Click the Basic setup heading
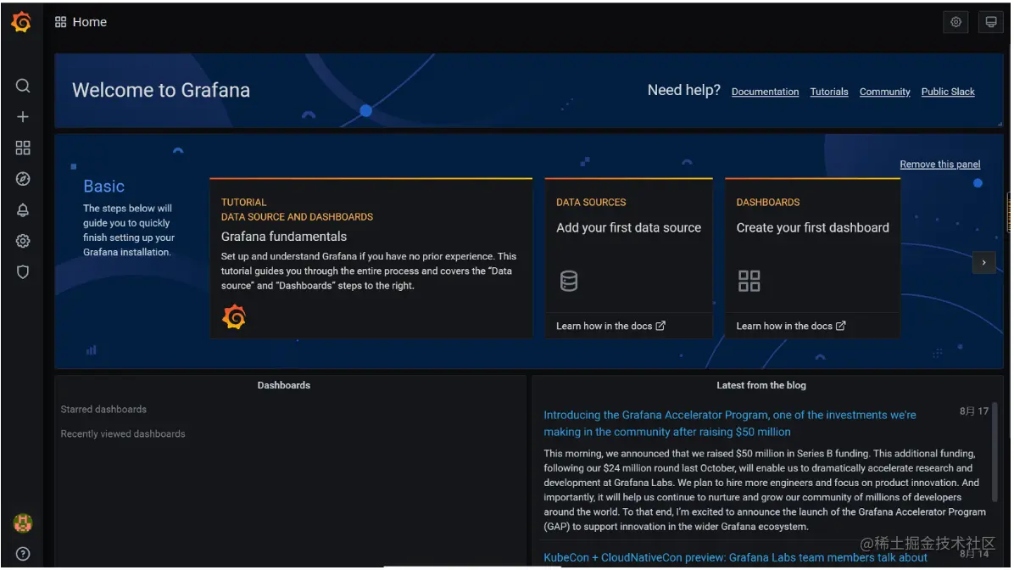Image resolution: width=1014 pixels, height=570 pixels. 103,187
